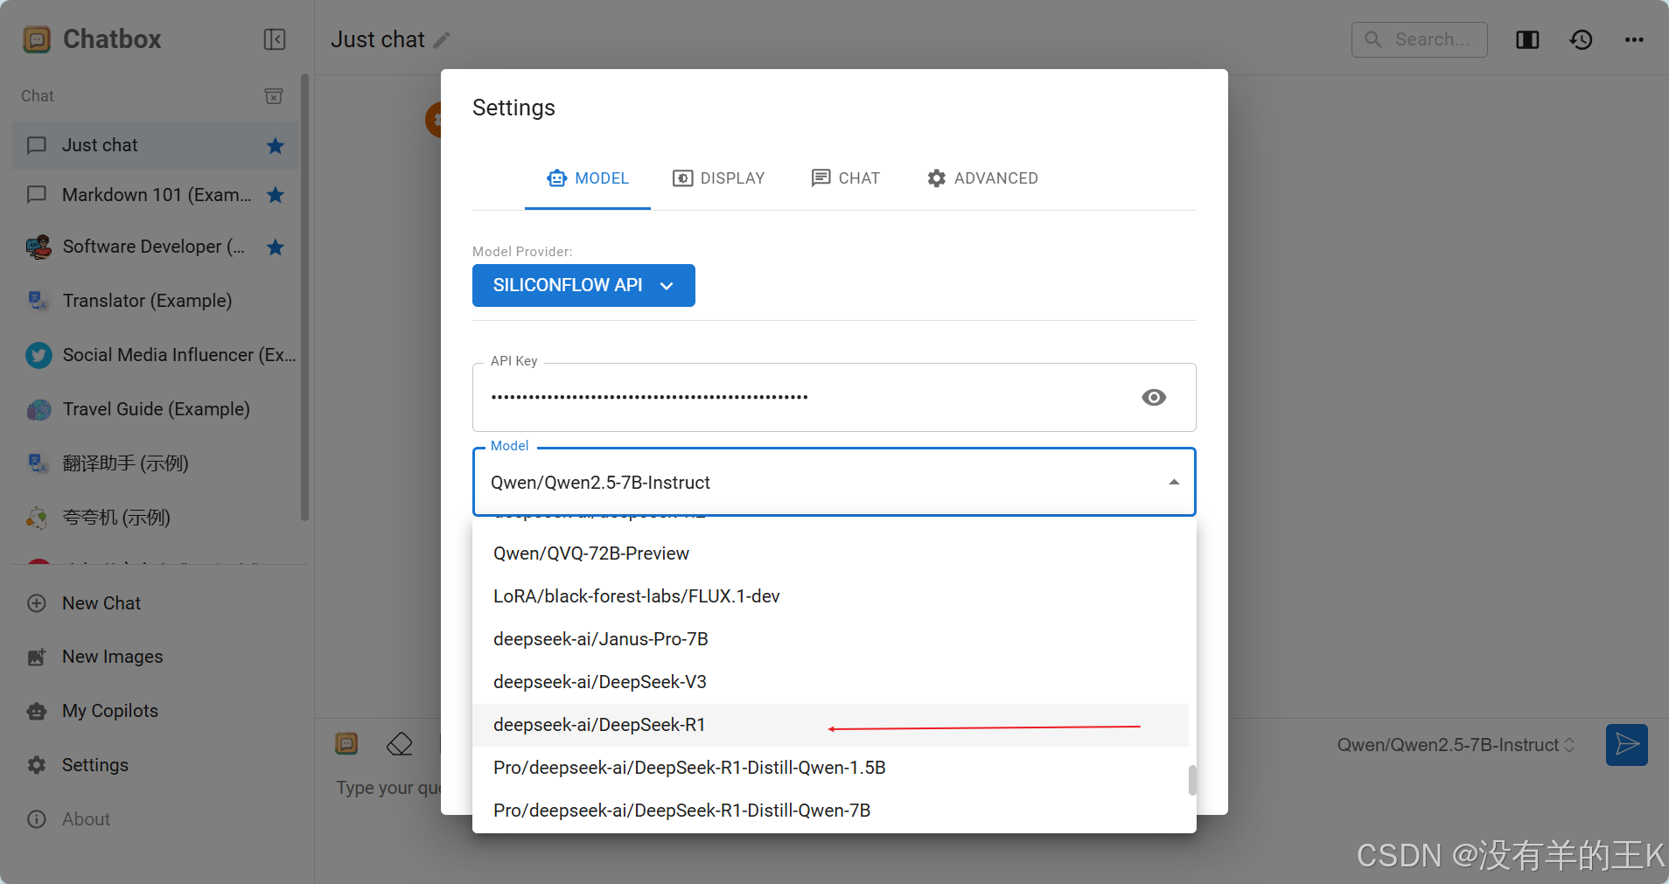Screen dimensions: 1669x884
Task: Select deepseek-ai/DeepSeek-R1 model
Action: (830, 725)
